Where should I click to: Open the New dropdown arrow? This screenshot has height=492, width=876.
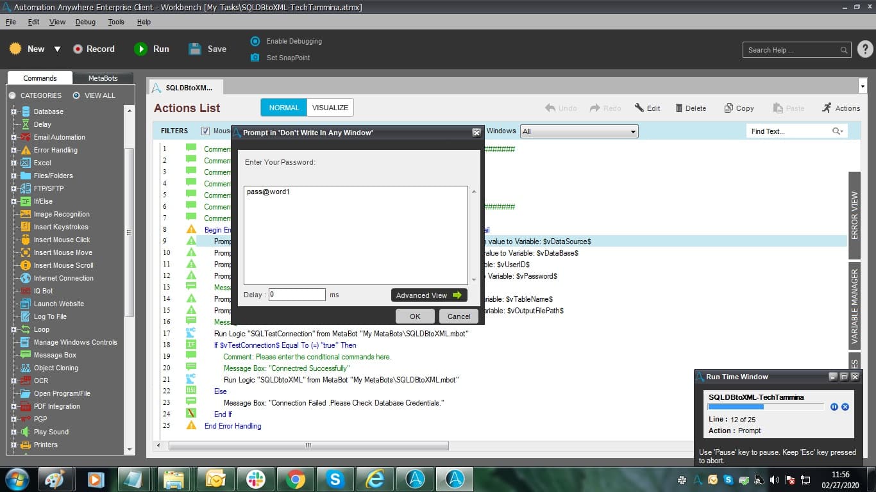[x=57, y=49]
